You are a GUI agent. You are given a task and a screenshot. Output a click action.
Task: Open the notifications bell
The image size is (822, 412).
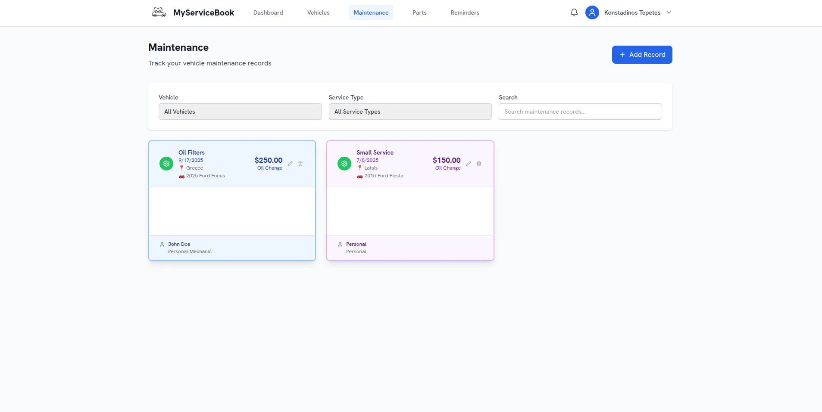[574, 12]
